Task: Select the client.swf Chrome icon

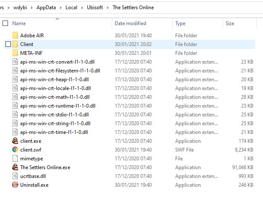Action: [x=15, y=150]
